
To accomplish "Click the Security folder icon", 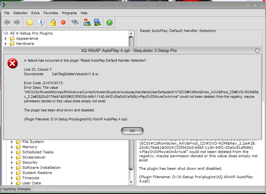I will 18,162.
